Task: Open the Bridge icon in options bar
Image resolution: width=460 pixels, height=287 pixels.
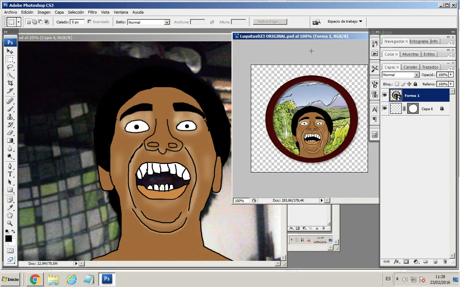Action: pyautogui.click(x=316, y=22)
